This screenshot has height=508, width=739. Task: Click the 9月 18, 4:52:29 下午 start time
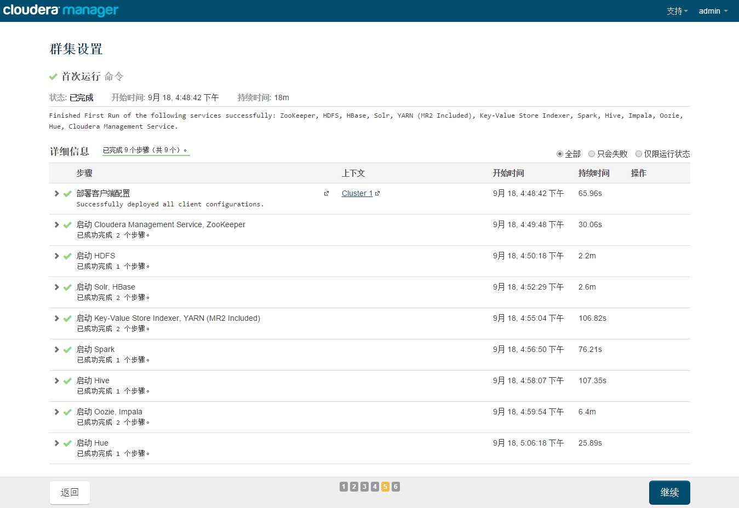click(528, 287)
